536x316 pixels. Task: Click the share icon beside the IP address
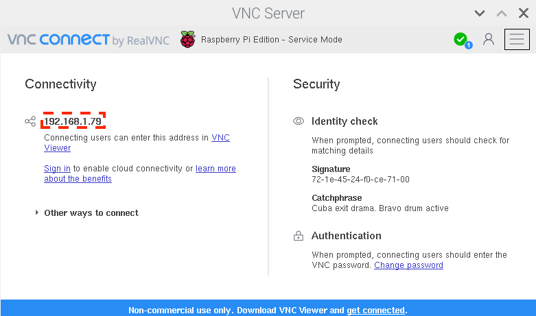(x=30, y=121)
